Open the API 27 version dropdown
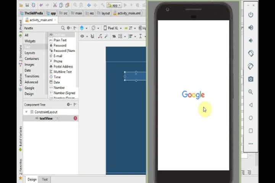Image resolution: width=275 pixels, height=183 pixels. pyautogui.click(x=130, y=28)
